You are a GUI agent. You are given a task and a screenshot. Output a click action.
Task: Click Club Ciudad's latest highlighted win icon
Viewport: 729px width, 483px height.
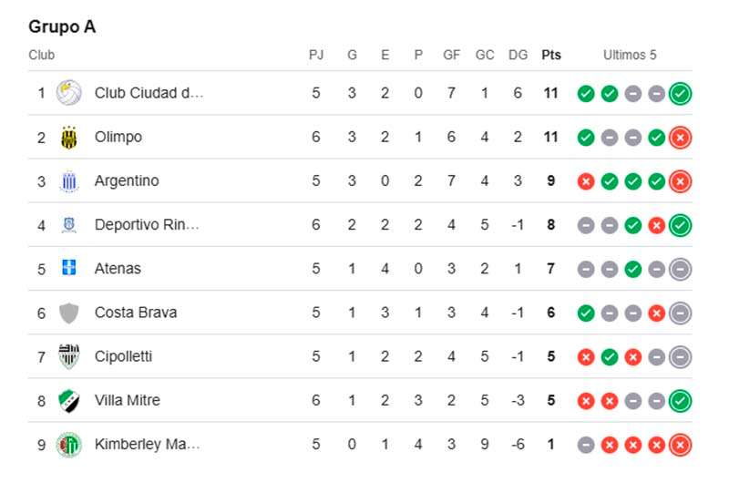coord(680,94)
